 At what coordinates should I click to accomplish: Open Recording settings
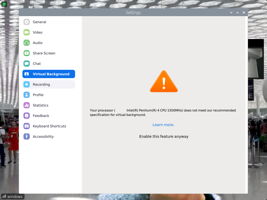click(49, 84)
